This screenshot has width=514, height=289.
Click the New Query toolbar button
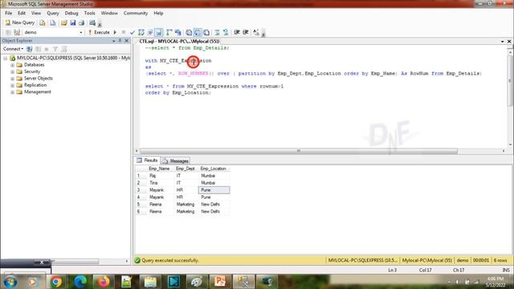click(x=19, y=22)
